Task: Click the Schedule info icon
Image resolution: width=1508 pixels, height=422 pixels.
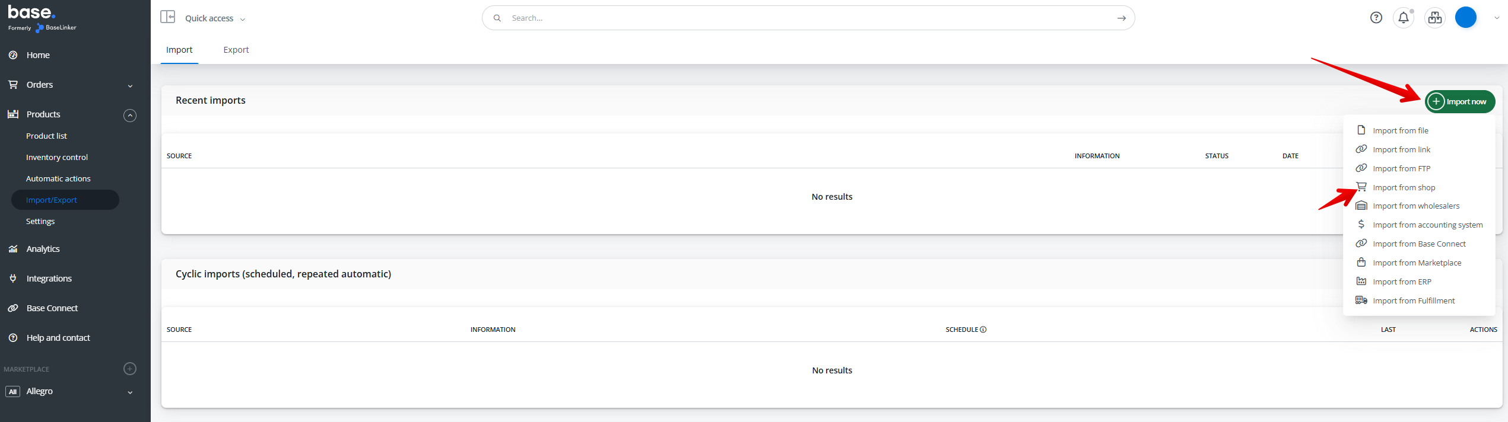Action: click(983, 330)
